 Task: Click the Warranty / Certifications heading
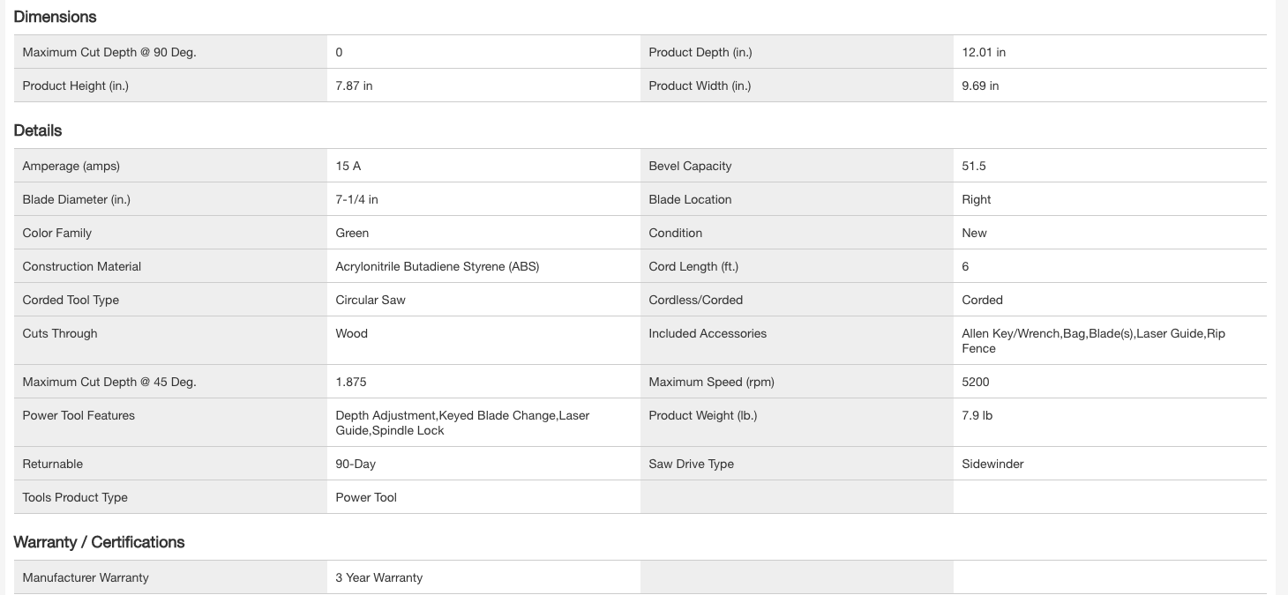(99, 542)
